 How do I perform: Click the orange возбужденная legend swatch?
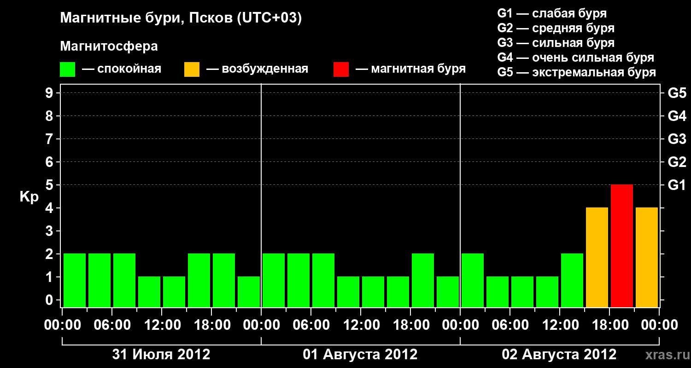click(x=192, y=69)
